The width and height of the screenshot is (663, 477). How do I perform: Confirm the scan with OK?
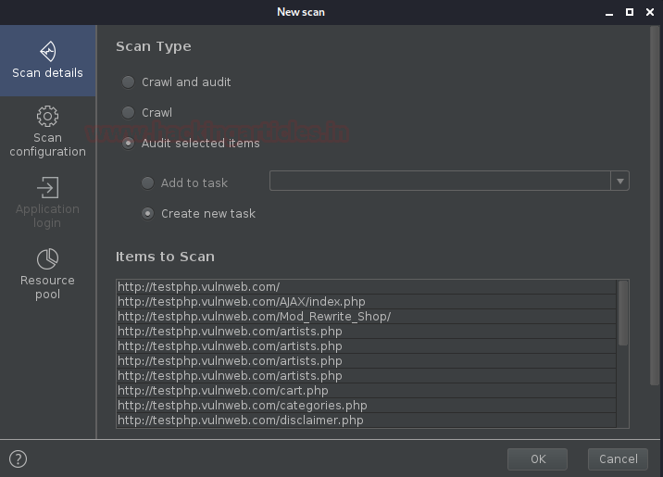pyautogui.click(x=537, y=458)
